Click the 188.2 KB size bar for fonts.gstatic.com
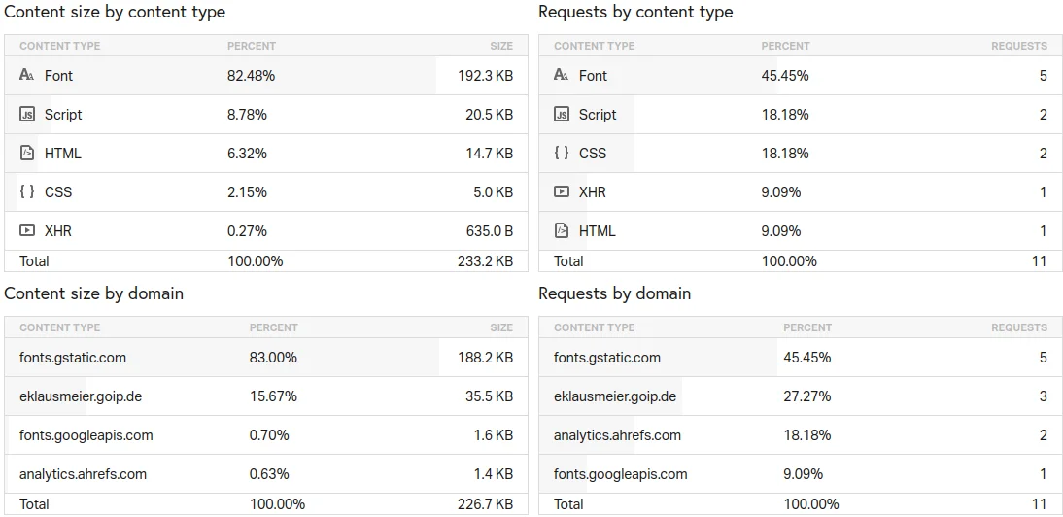 pyautogui.click(x=485, y=357)
